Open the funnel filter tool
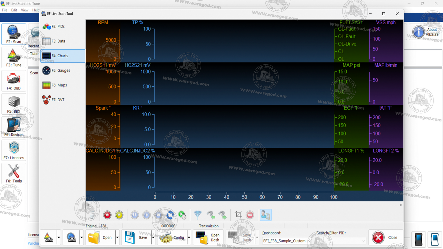The height and width of the screenshot is (249, 443). click(x=198, y=215)
